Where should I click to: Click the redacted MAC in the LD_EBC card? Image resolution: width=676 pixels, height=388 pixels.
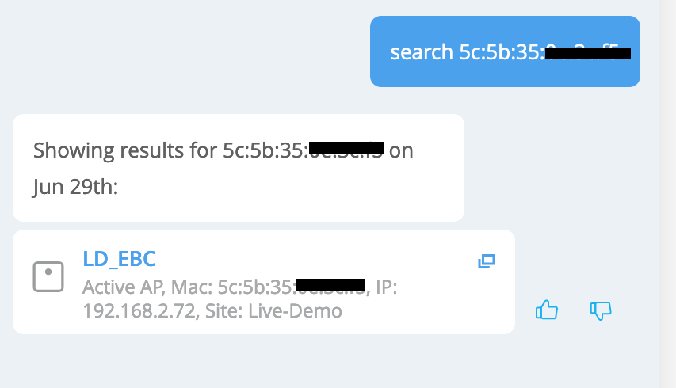pyautogui.click(x=330, y=284)
